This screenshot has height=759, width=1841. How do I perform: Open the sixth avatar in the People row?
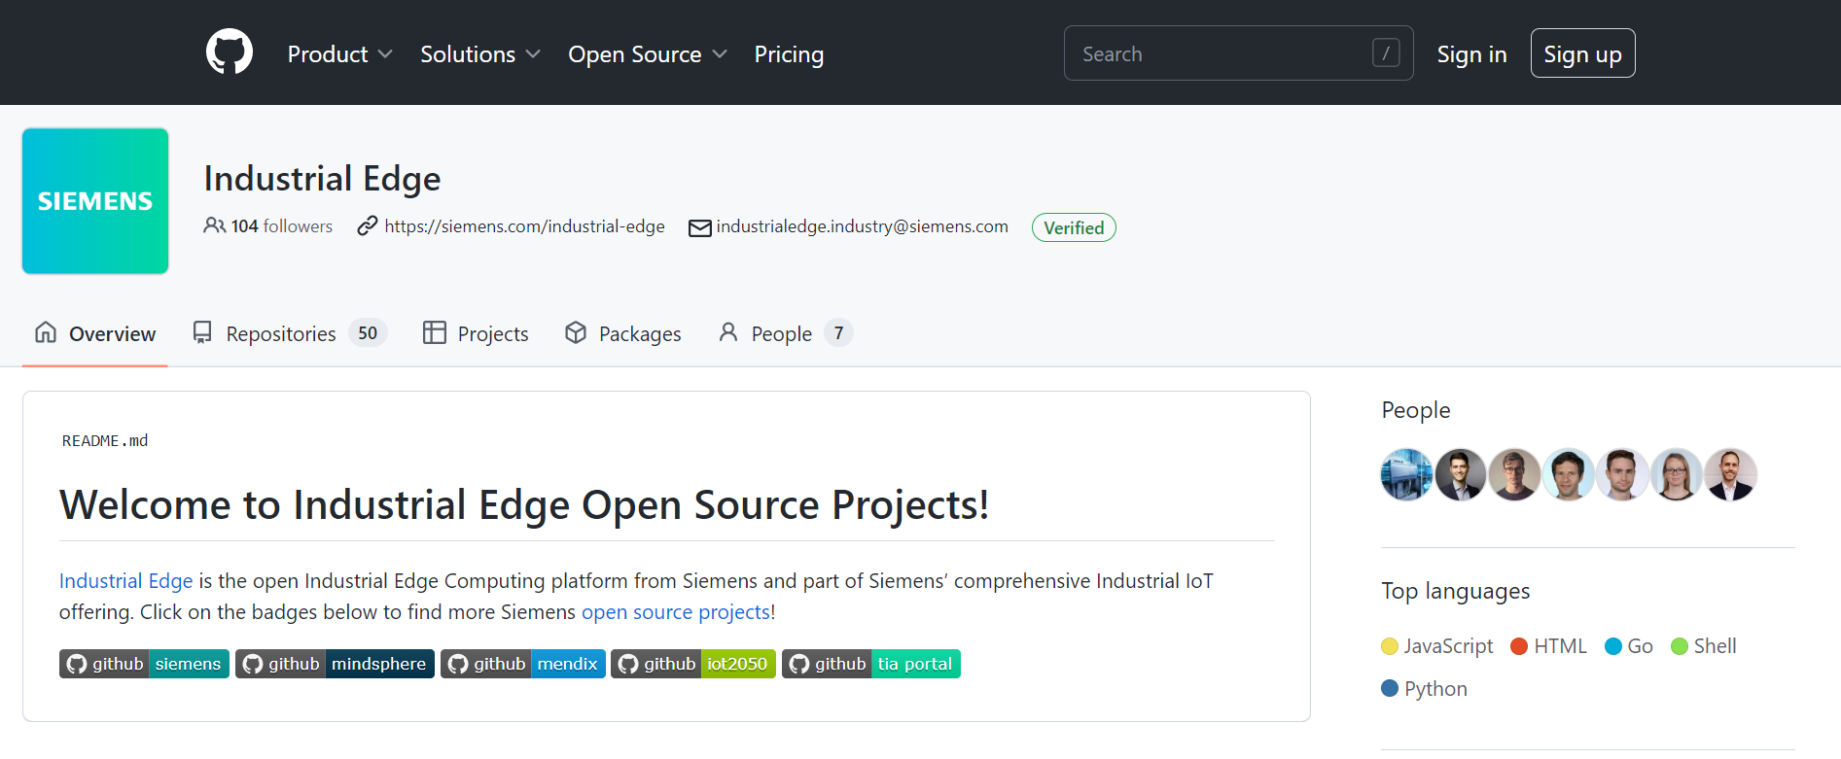pyautogui.click(x=1677, y=474)
